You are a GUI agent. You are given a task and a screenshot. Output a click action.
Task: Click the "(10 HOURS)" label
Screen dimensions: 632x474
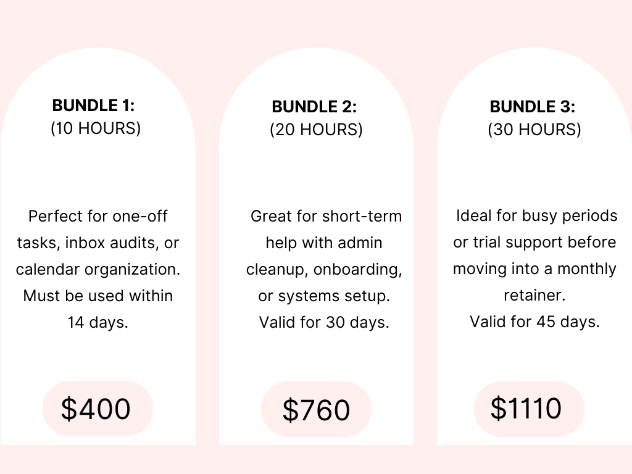[x=96, y=128]
